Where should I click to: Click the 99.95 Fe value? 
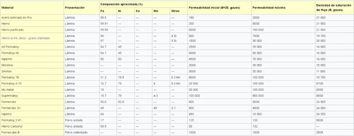pos(104,30)
